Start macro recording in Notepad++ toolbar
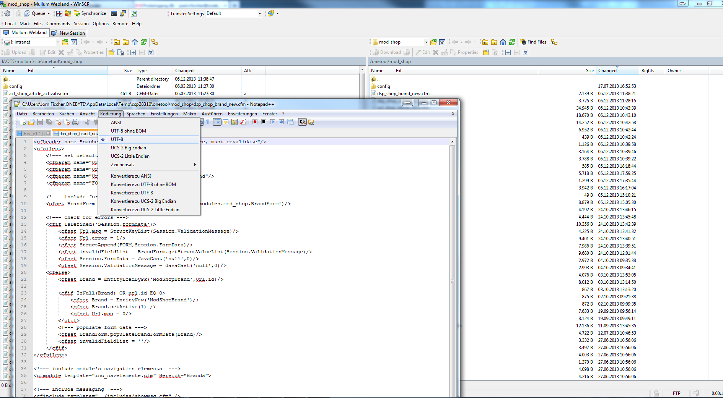723x398 pixels. [x=255, y=122]
